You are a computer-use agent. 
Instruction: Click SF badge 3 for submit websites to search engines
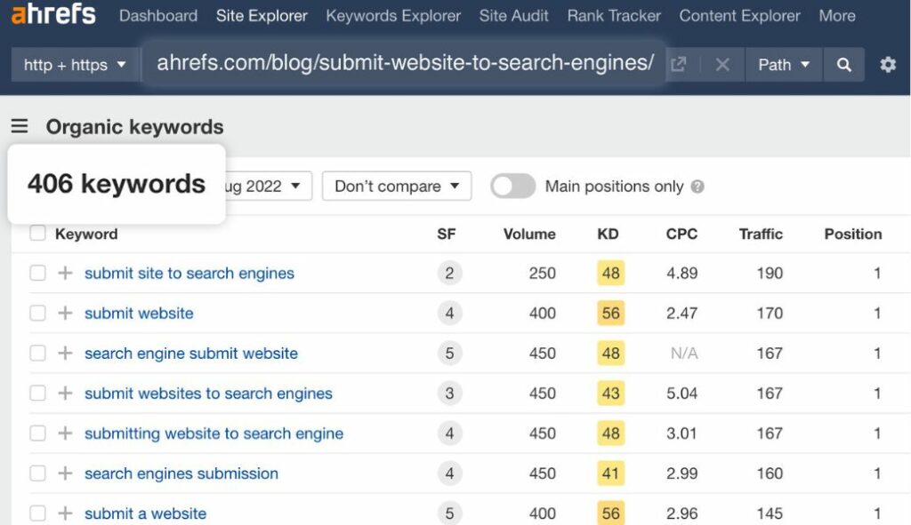click(x=449, y=393)
